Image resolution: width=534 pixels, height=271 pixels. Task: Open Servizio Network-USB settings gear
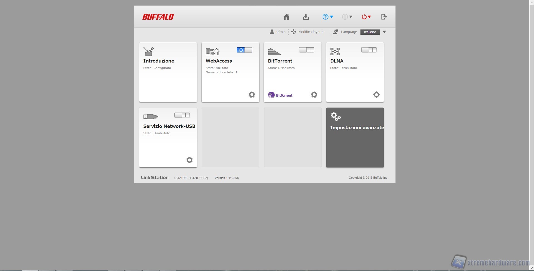(x=189, y=160)
